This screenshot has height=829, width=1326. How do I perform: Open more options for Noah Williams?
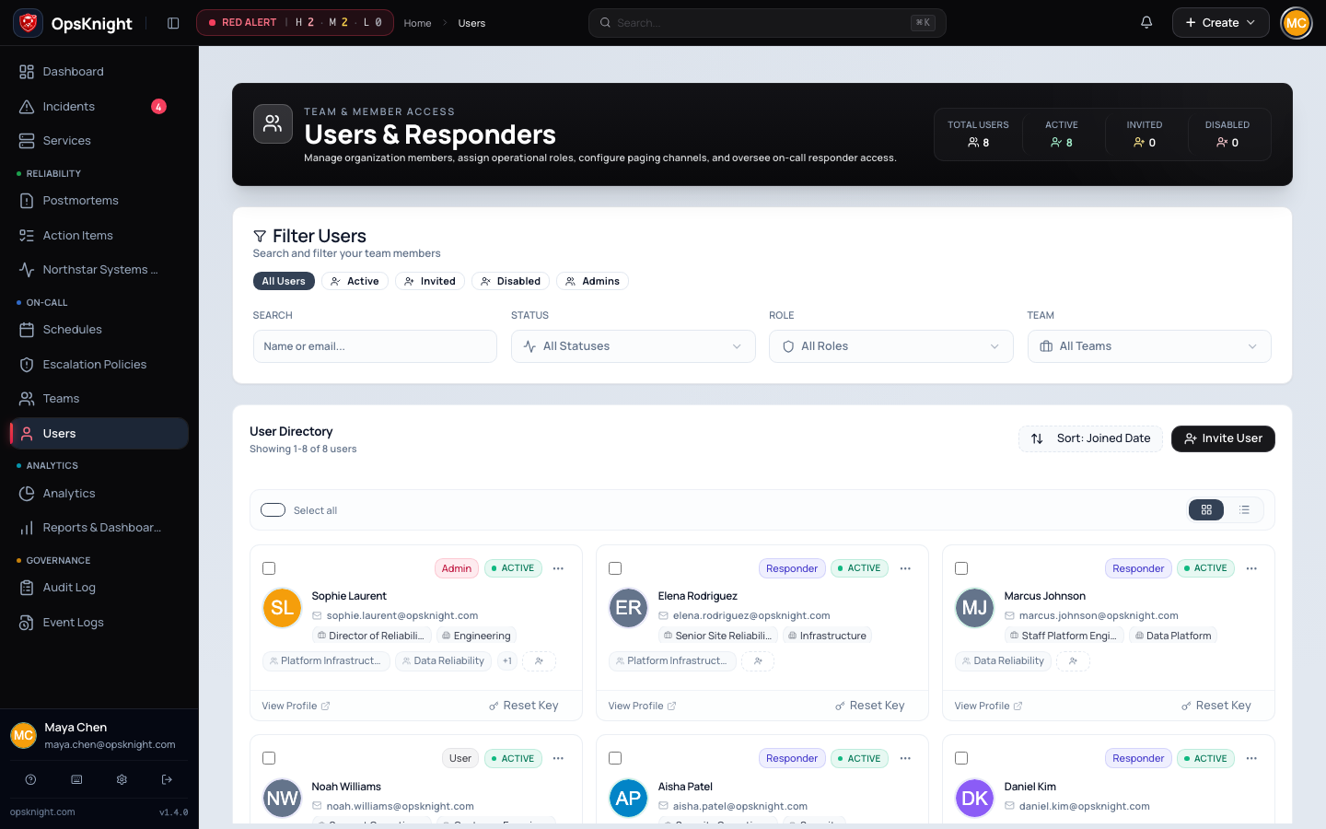pyautogui.click(x=558, y=758)
